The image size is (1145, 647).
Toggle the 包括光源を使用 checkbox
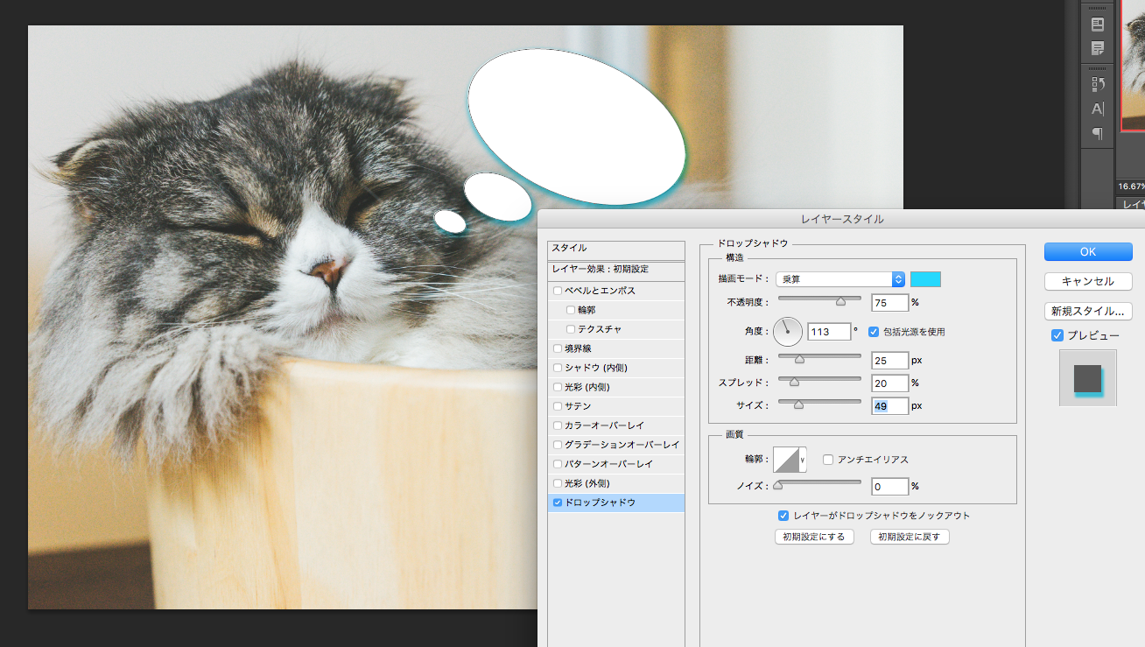873,332
